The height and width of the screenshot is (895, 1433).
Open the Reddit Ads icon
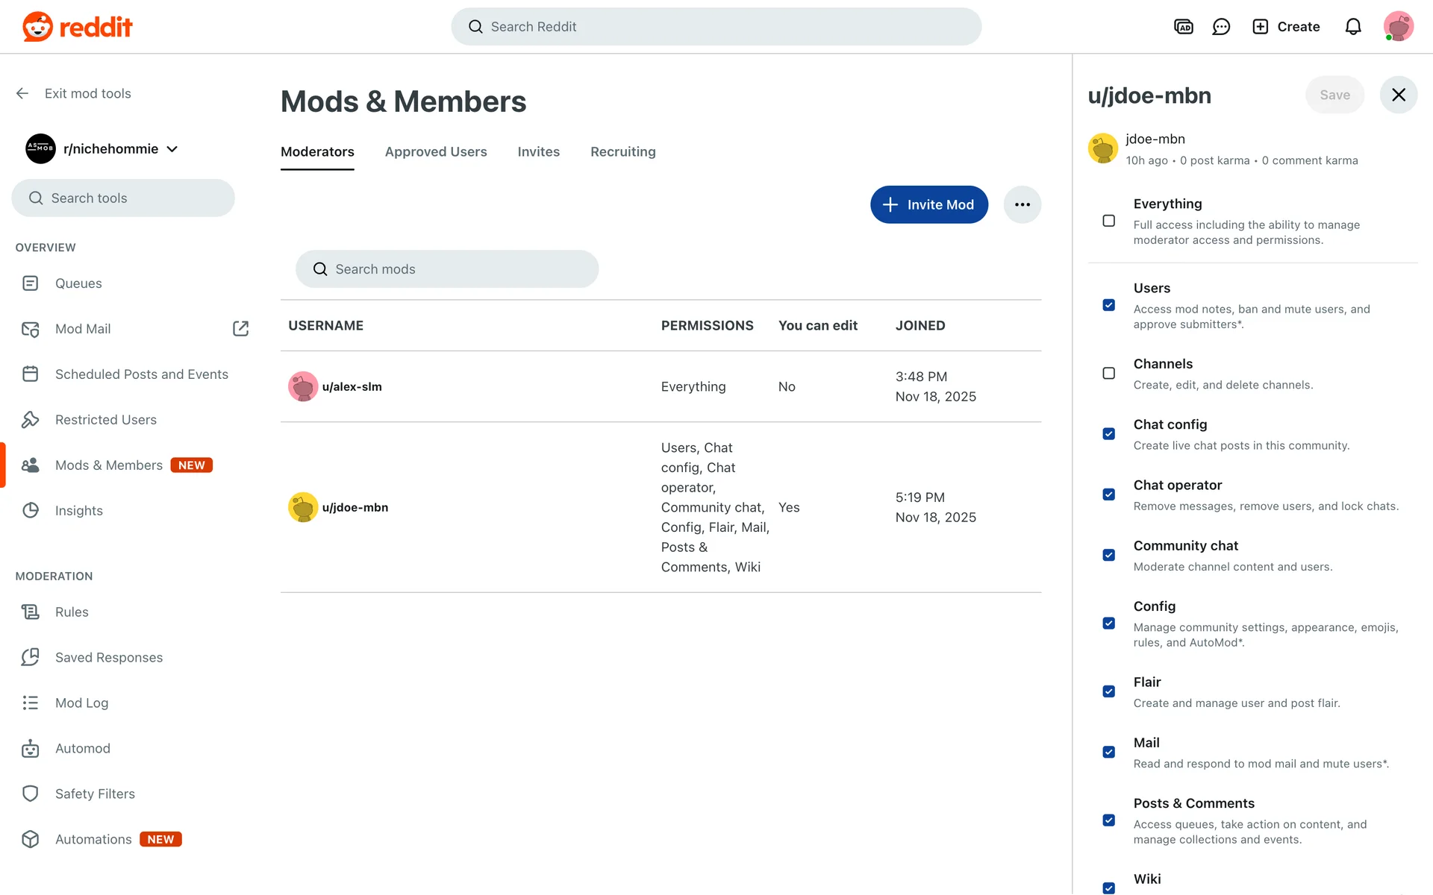tap(1183, 27)
